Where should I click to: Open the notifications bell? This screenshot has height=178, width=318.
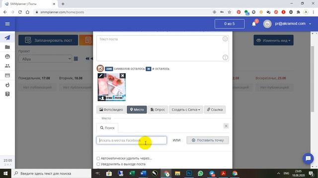pos(254,24)
